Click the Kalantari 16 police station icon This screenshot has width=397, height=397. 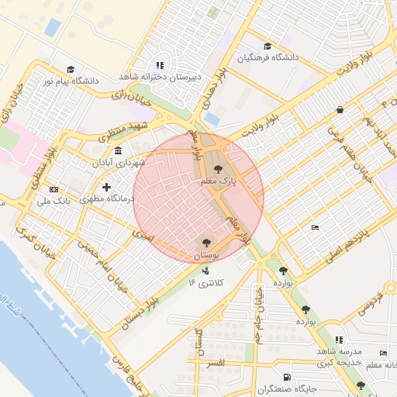pos(205,271)
